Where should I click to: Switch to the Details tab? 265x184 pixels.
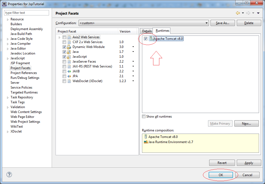(x=146, y=31)
